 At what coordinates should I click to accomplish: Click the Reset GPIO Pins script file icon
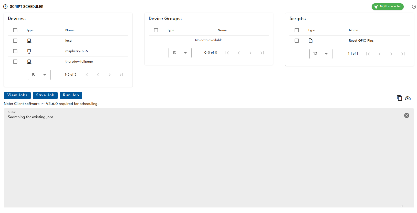tap(310, 41)
